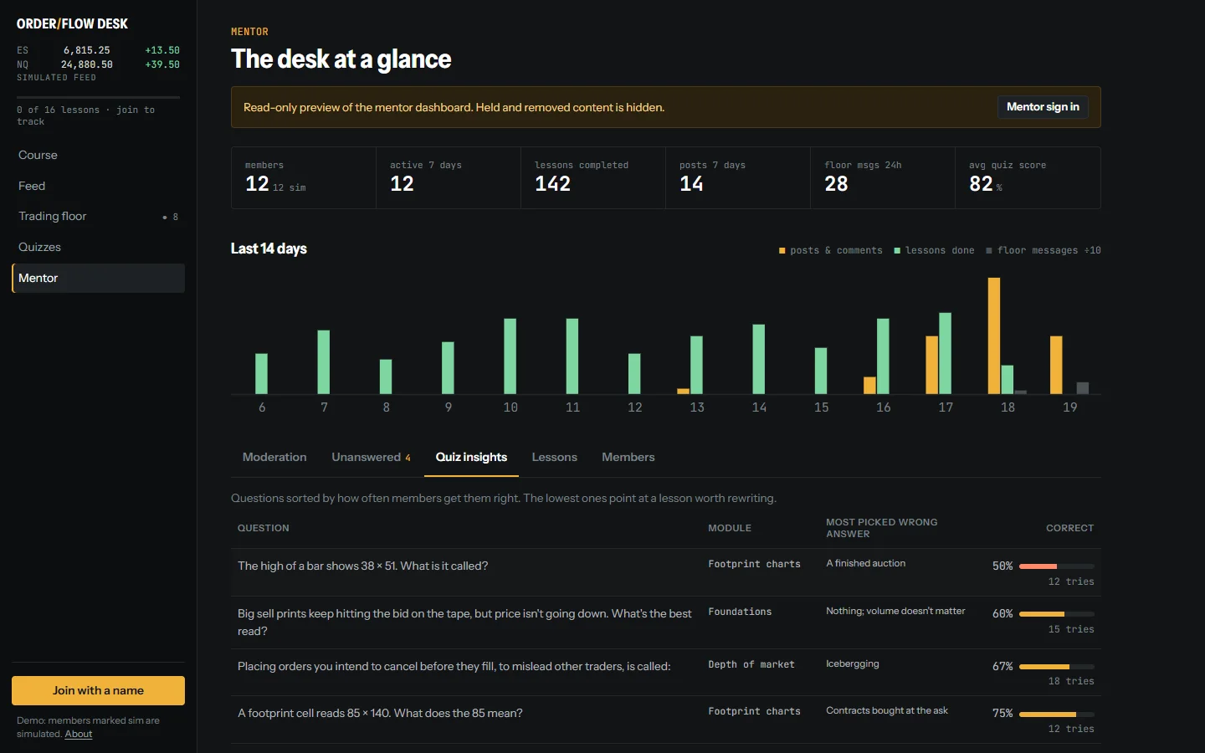Click question 'A footprint cell reads 85 × 140'
The height and width of the screenshot is (753, 1205).
click(x=380, y=714)
